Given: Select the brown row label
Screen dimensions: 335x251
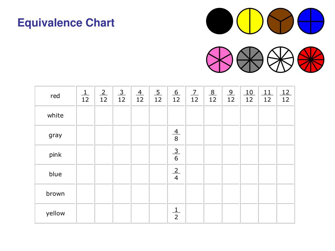Looking at the screenshot, I should (x=55, y=194).
